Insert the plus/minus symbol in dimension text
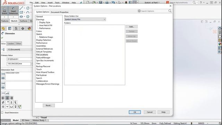Screen dimensions: 222x125 click(11, 102)
